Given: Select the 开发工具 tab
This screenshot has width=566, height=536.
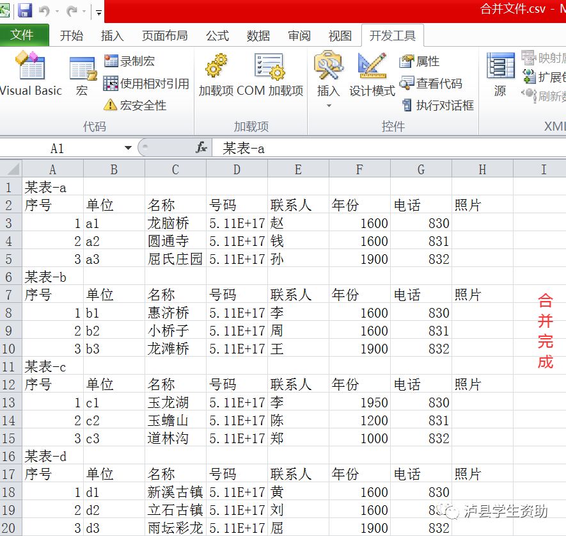Looking at the screenshot, I should (x=393, y=35).
